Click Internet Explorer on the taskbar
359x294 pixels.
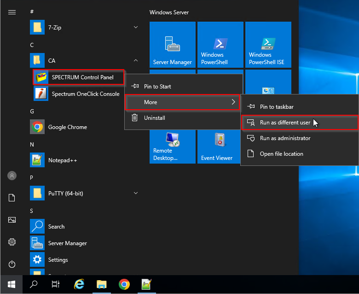coord(79,284)
